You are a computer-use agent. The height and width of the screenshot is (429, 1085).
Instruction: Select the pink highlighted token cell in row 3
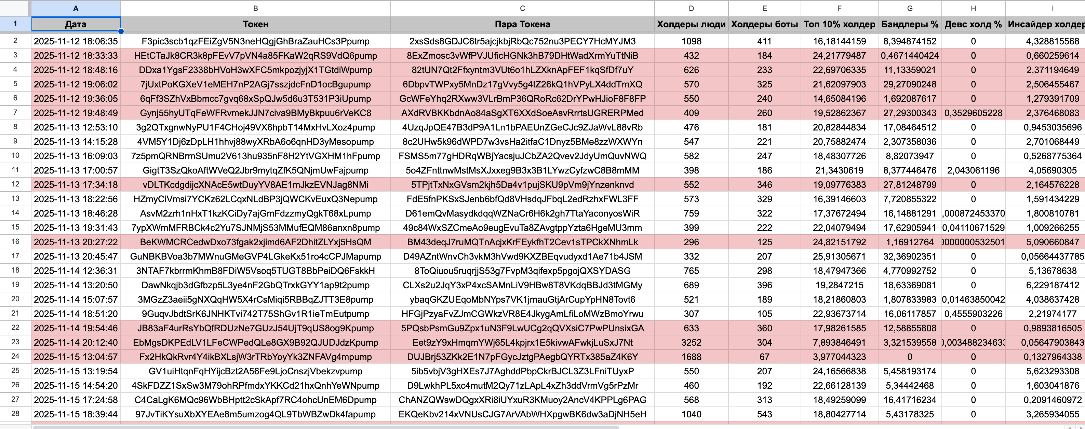pyautogui.click(x=255, y=56)
